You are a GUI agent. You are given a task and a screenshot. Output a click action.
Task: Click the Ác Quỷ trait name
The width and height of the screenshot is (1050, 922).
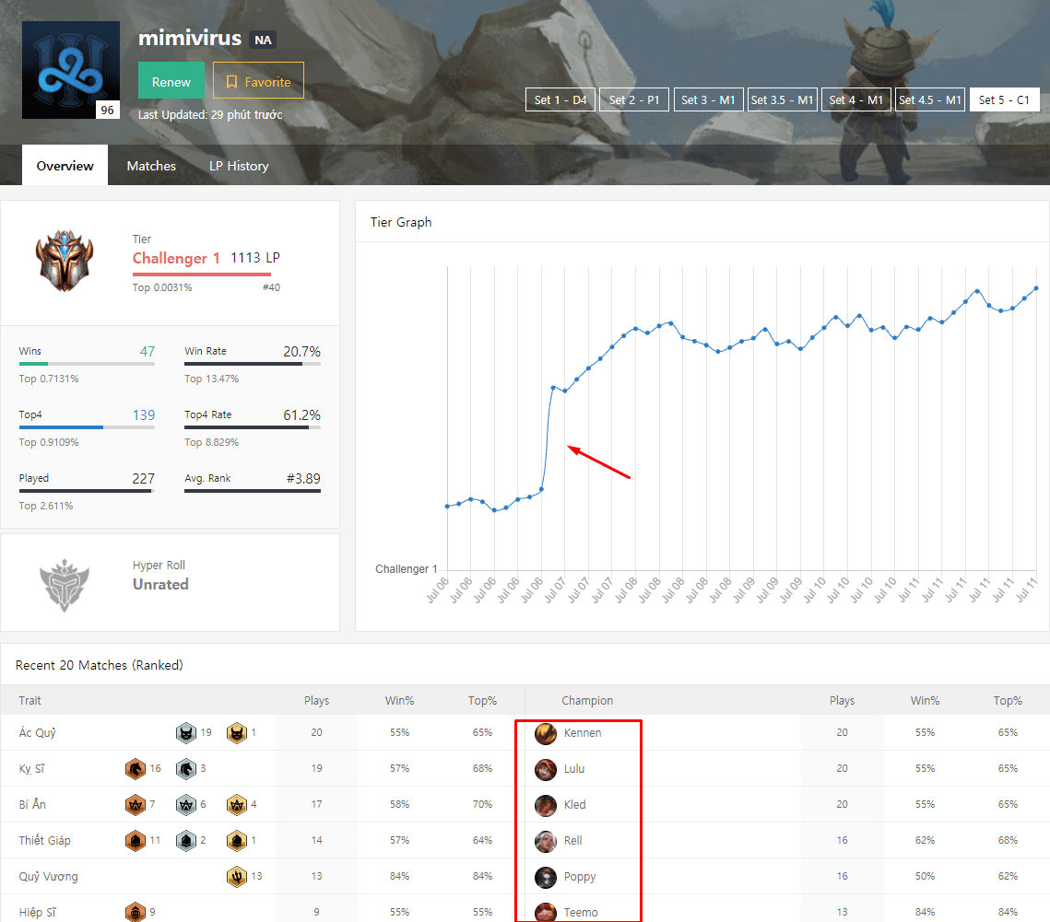38,733
